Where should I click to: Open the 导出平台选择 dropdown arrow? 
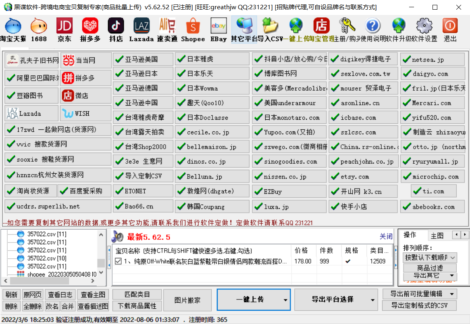pos(372,300)
